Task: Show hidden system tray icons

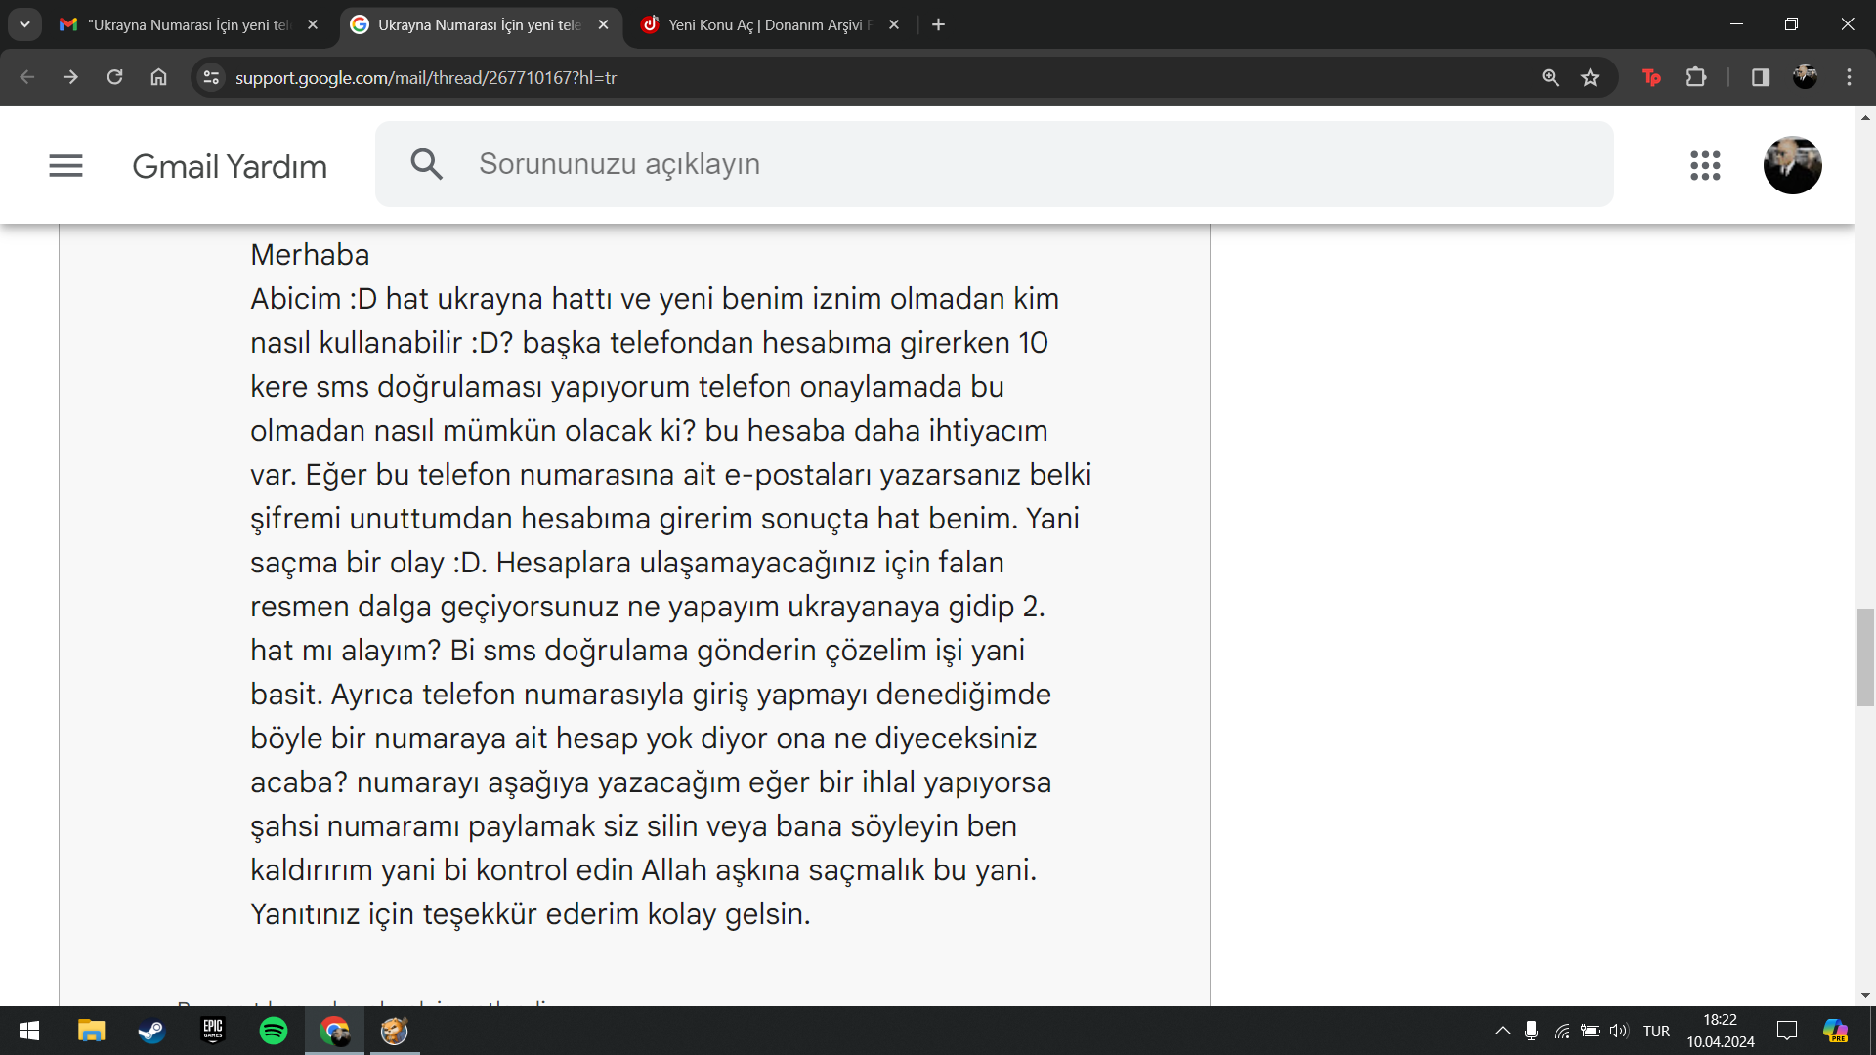Action: coord(1502,1031)
